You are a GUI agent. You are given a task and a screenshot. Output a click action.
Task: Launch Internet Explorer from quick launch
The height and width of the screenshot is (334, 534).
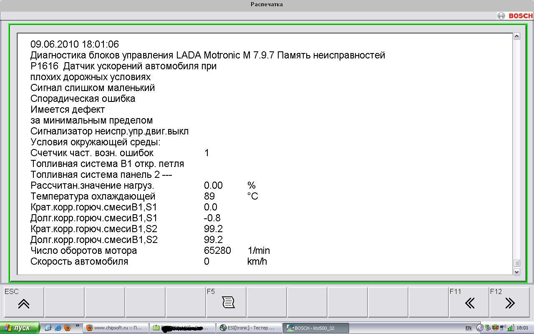point(58,328)
